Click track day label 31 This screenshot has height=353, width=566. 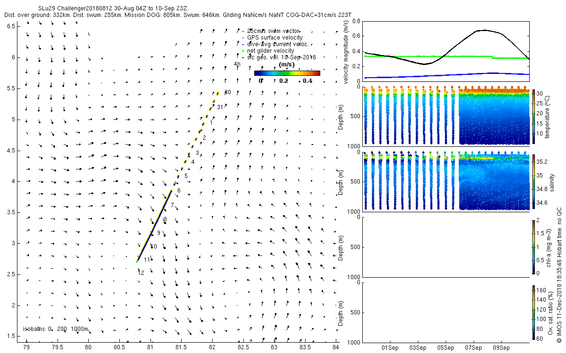tap(220, 107)
